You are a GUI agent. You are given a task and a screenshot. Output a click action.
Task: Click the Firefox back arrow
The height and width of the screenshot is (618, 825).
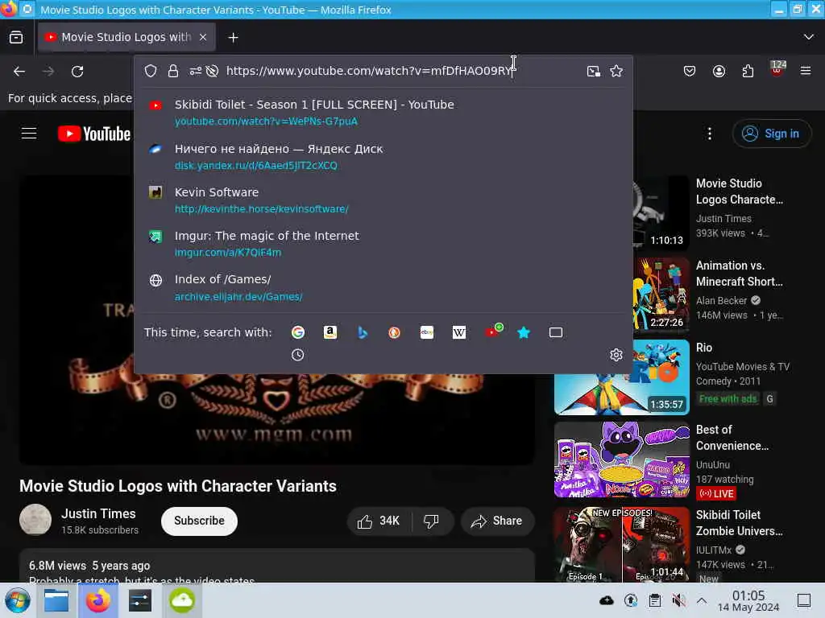point(19,71)
